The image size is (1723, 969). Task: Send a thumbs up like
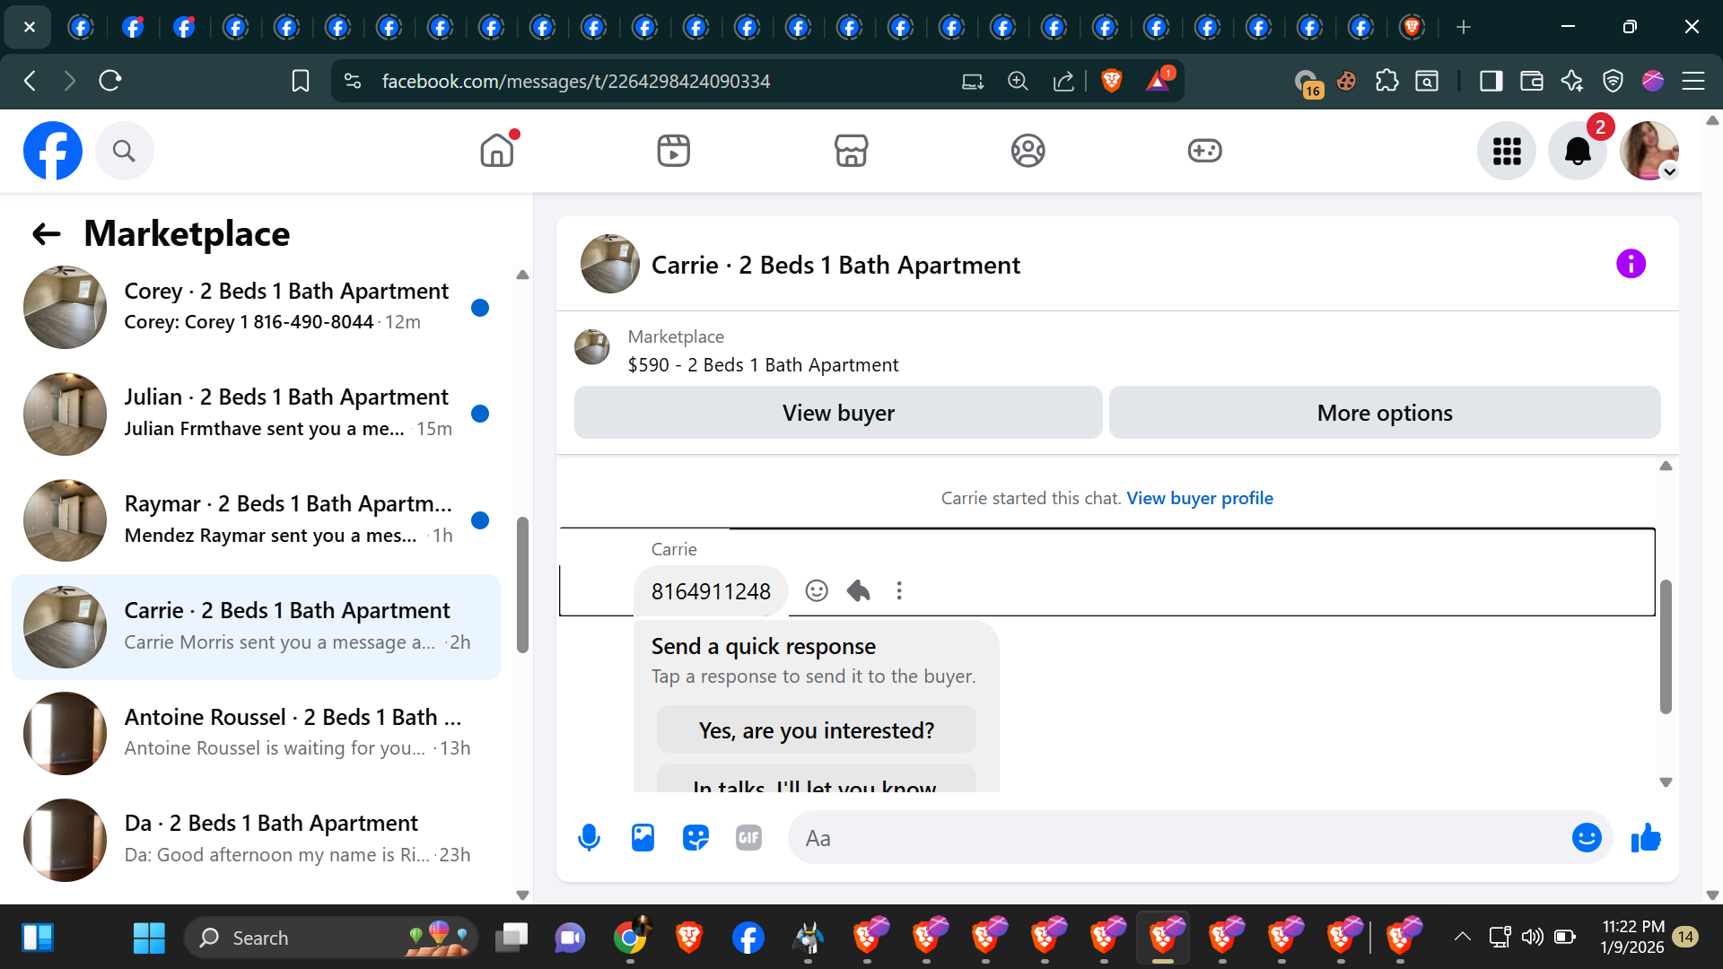1645,838
